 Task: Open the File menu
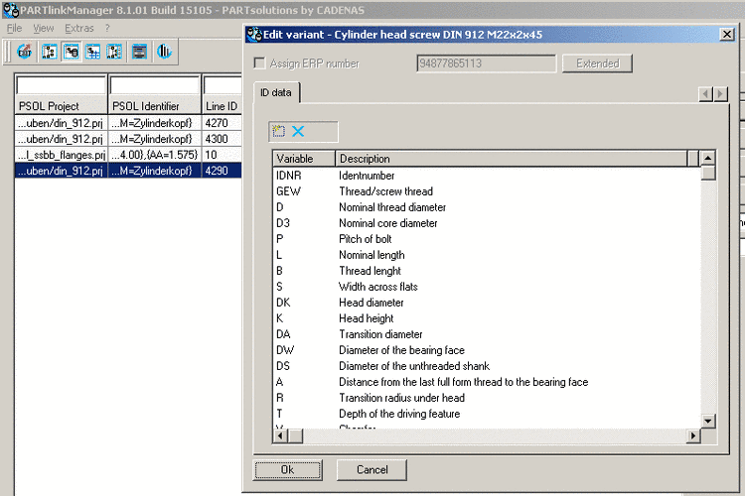point(14,28)
